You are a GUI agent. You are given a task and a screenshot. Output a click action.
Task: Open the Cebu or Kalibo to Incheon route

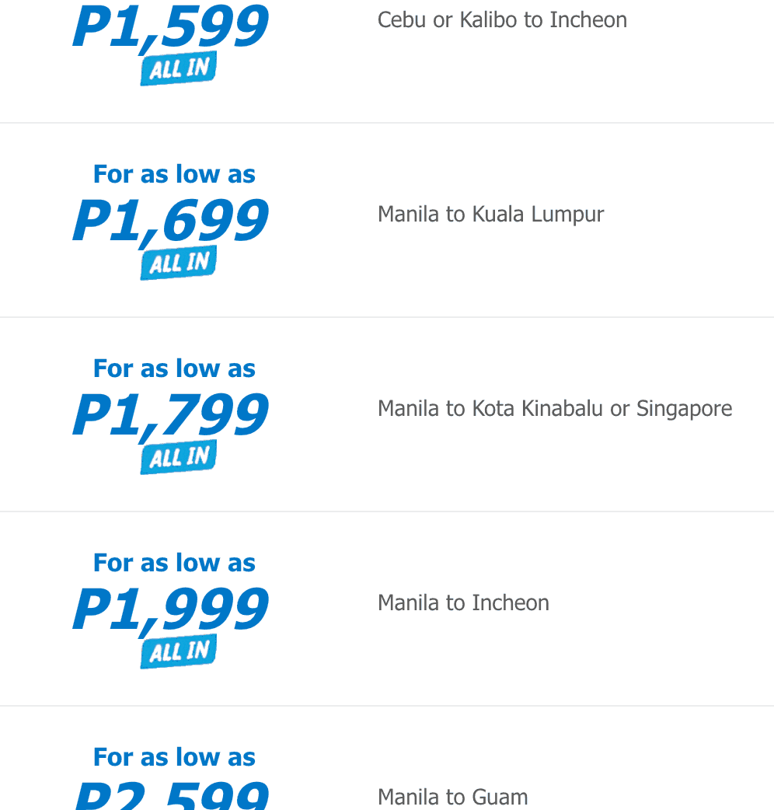pyautogui.click(x=502, y=20)
